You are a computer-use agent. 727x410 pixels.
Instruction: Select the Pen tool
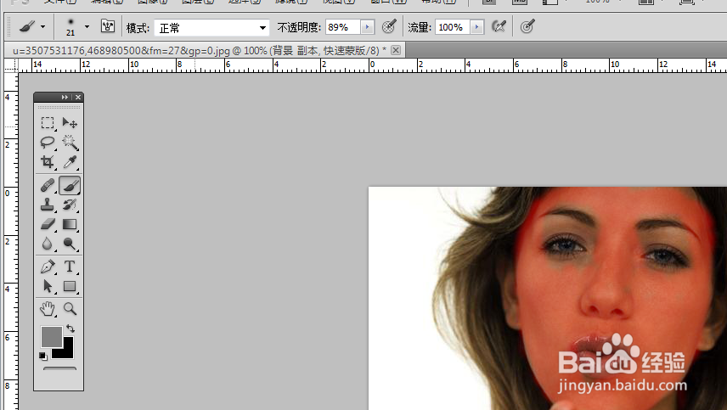[48, 267]
